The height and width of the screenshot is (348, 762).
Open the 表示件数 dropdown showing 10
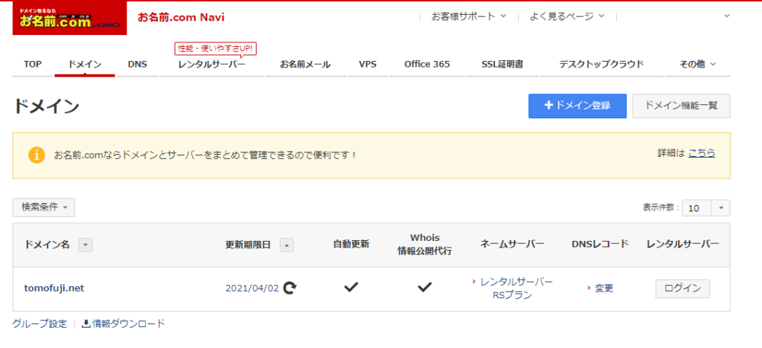pyautogui.click(x=706, y=207)
